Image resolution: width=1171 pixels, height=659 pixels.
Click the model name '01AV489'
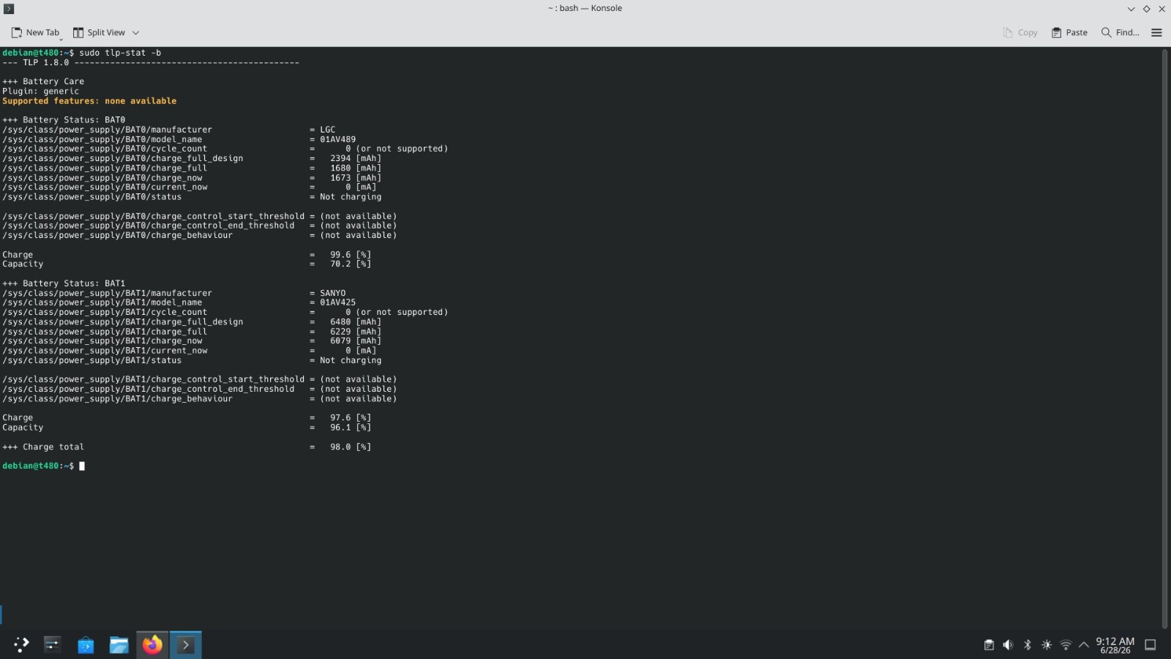[337, 139]
